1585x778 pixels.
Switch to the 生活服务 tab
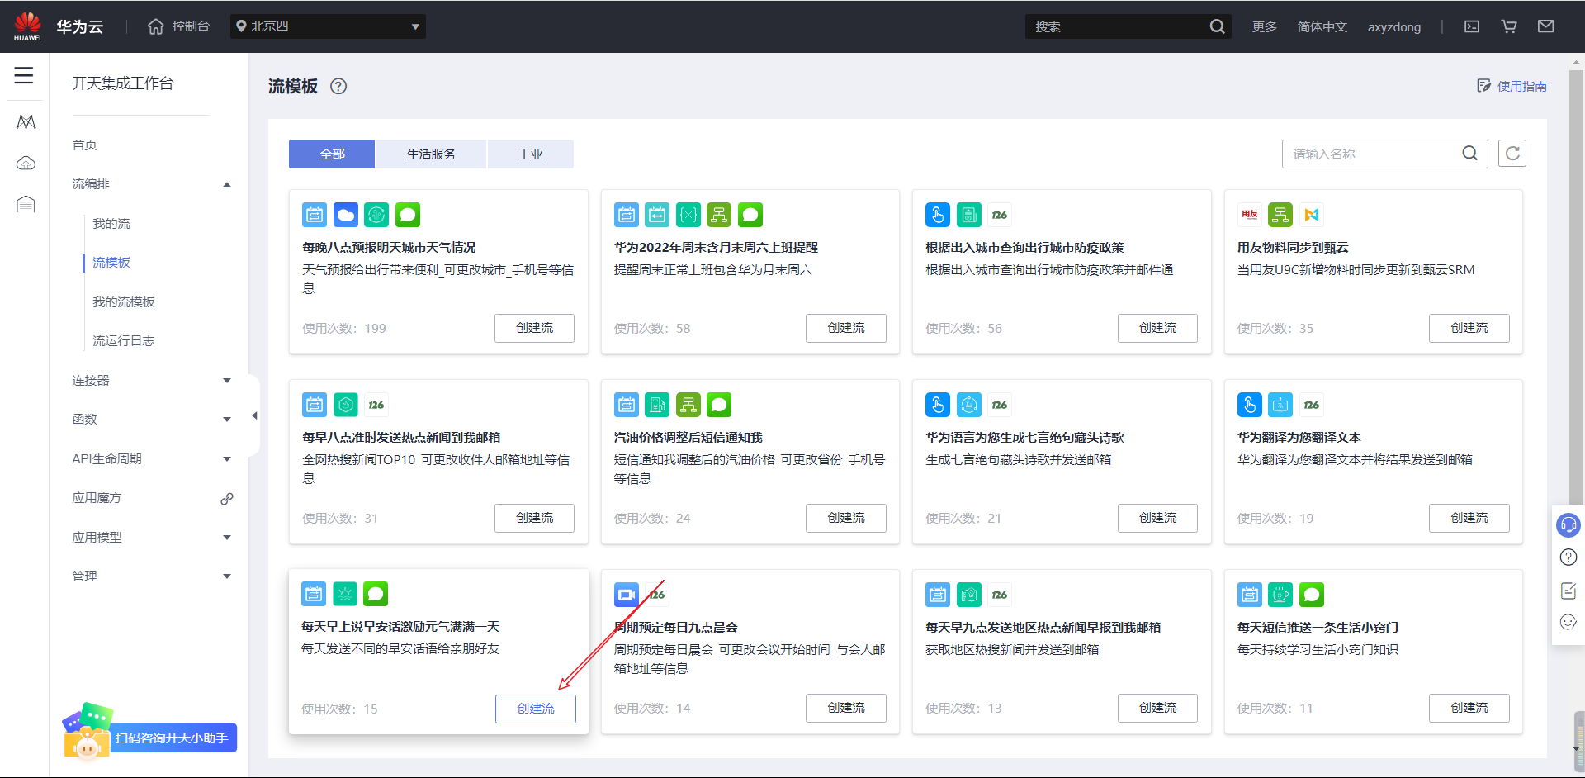[431, 154]
